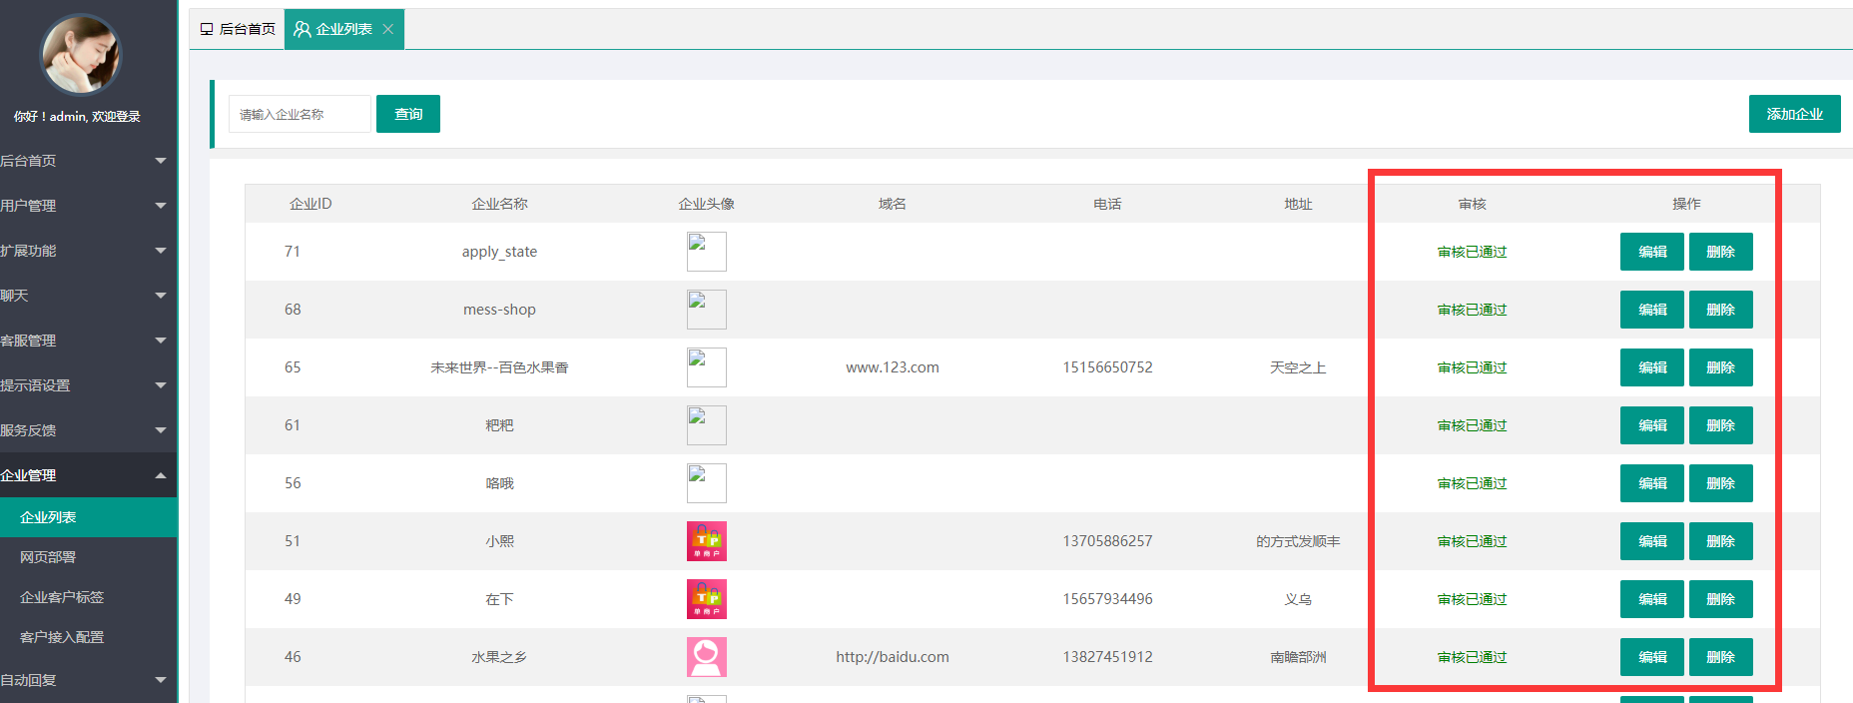Click the broken avatar image for apply_state

pyautogui.click(x=706, y=252)
